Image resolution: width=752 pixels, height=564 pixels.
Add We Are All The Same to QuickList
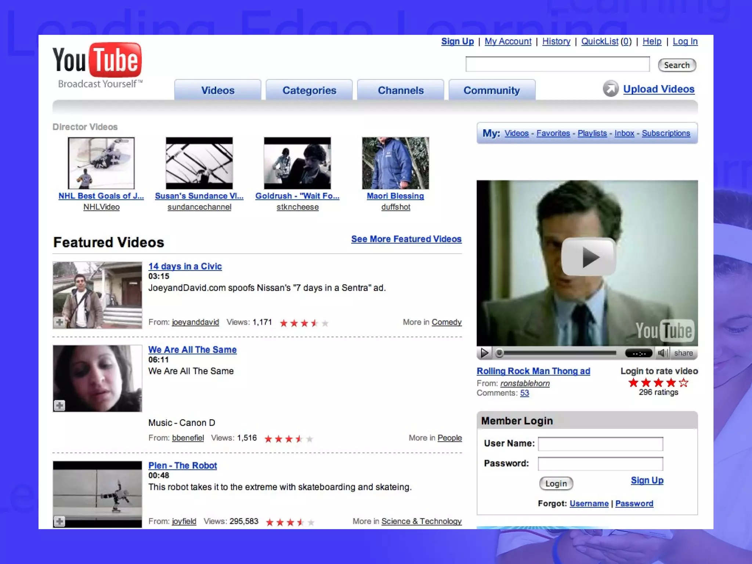[x=59, y=405]
